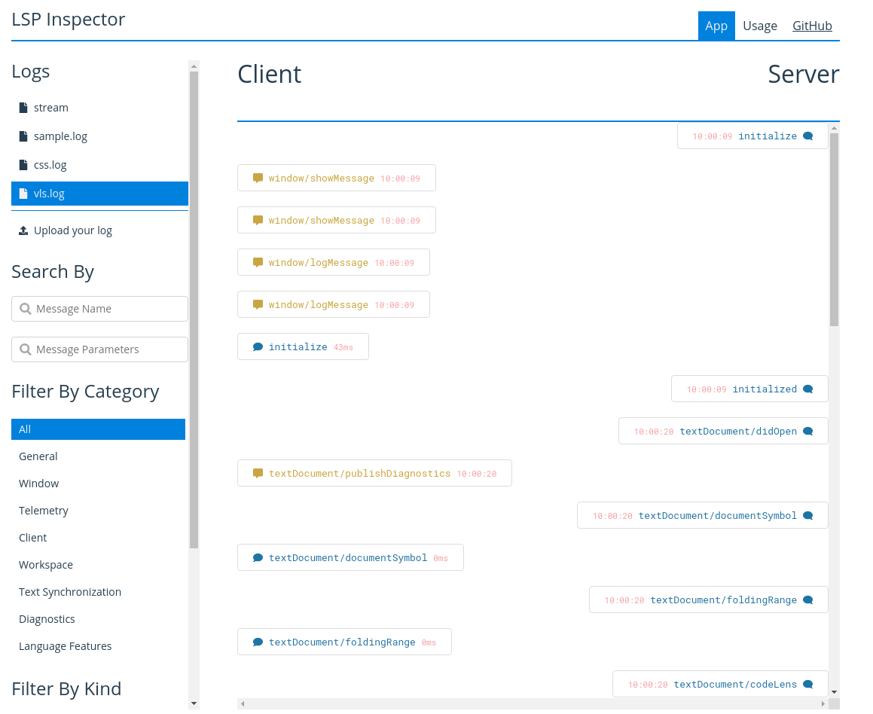Select the vls.log file
The width and height of the screenshot is (873, 714).
click(99, 194)
